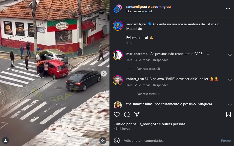234x146 pixels.
Task: Click the Postar button
Action: pyautogui.click(x=226, y=141)
